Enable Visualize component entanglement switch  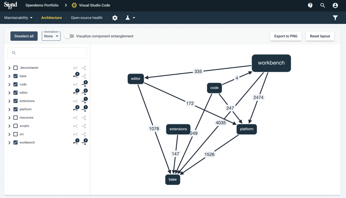69,36
